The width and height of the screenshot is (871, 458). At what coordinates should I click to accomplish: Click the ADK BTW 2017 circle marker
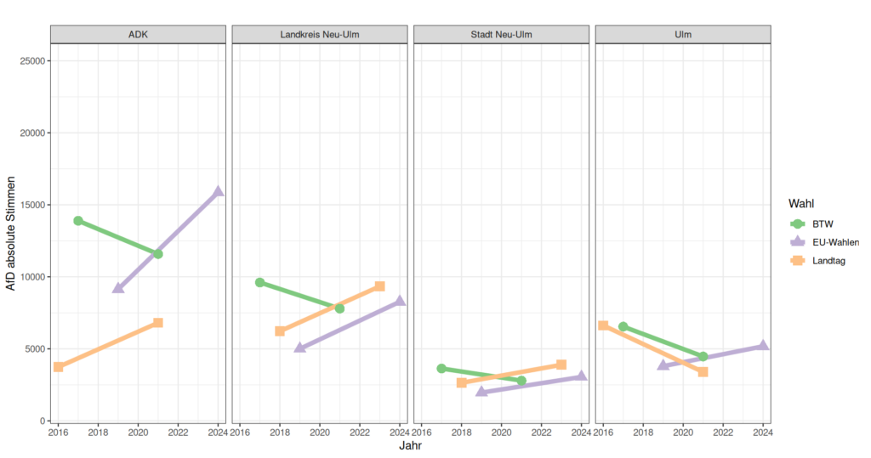[x=78, y=221]
